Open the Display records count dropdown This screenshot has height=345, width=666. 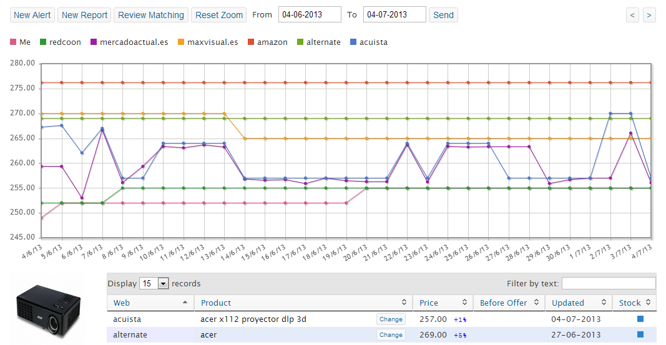[154, 283]
